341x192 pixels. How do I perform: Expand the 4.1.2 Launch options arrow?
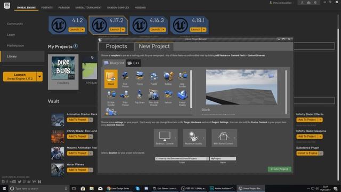click(83, 30)
